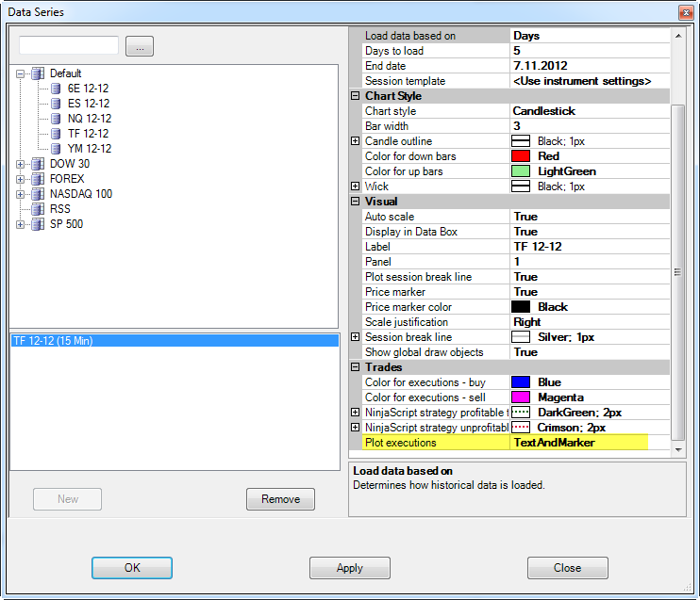Click the Red down bars color swatch
The image size is (700, 600).
[521, 156]
